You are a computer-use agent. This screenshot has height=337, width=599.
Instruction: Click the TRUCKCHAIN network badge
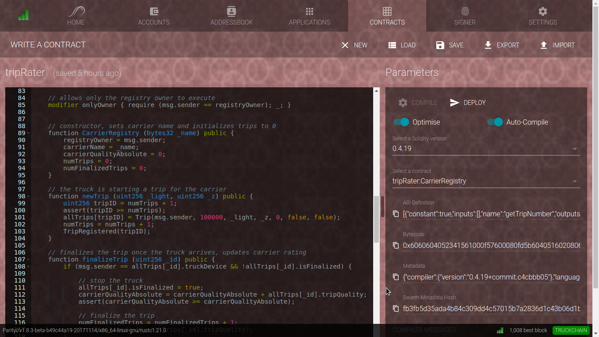pyautogui.click(x=571, y=330)
